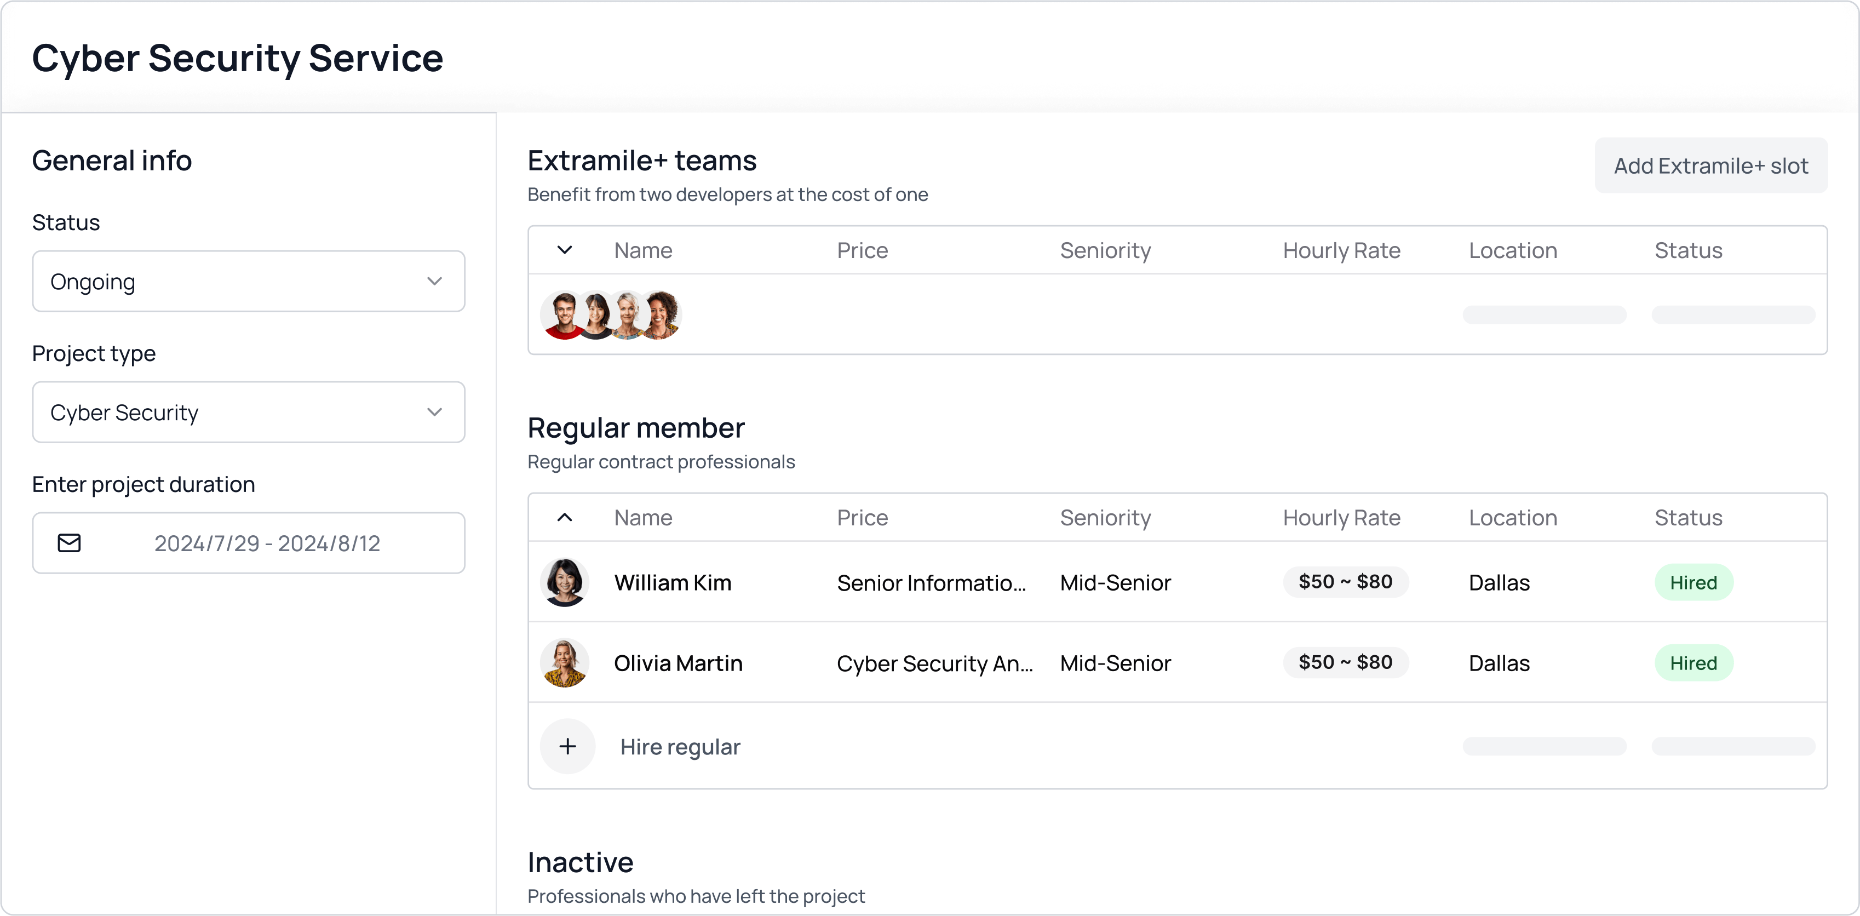Click Olivia Martin's avatar photo
The height and width of the screenshot is (916, 1860).
pos(565,663)
